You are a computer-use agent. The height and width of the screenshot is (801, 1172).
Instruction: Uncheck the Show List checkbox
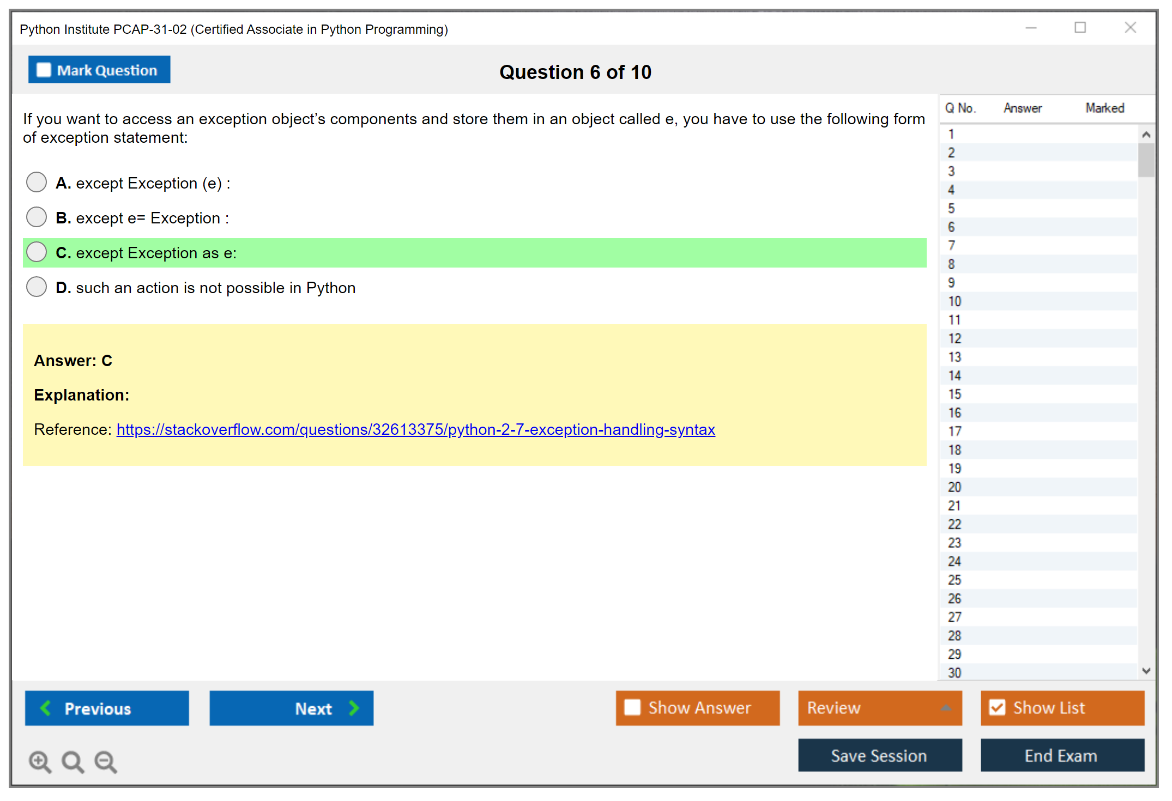point(996,707)
